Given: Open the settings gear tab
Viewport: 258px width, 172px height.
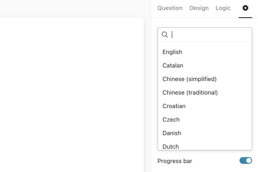Looking at the screenshot, I should tap(245, 8).
